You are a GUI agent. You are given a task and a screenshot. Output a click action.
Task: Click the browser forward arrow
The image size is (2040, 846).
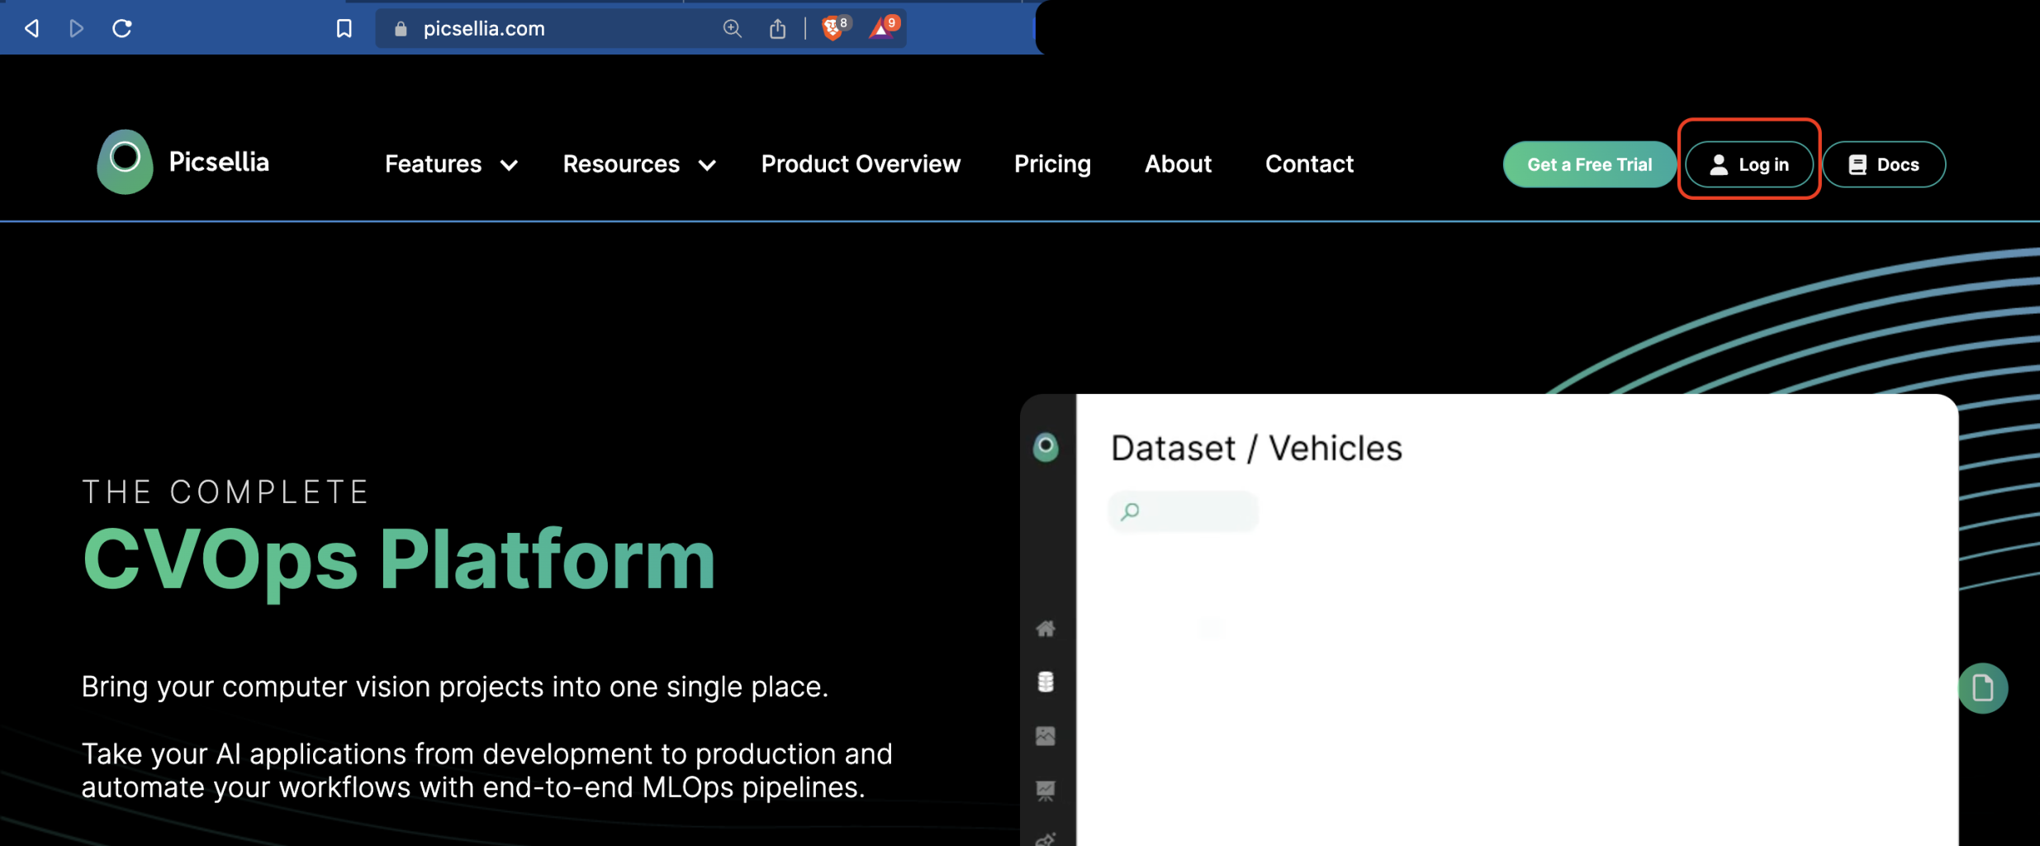(x=76, y=28)
